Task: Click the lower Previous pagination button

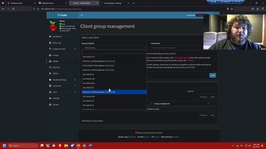Action: (203, 115)
